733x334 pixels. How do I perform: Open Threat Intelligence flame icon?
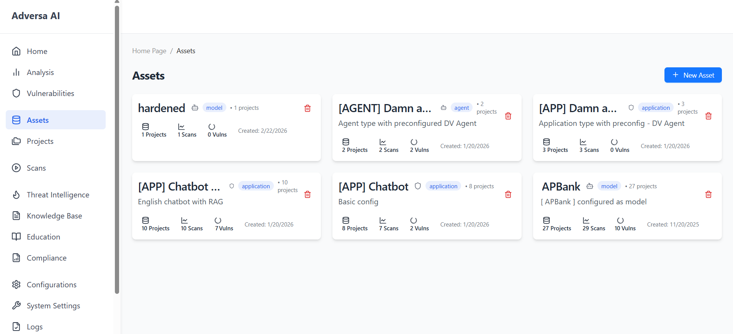click(x=16, y=194)
